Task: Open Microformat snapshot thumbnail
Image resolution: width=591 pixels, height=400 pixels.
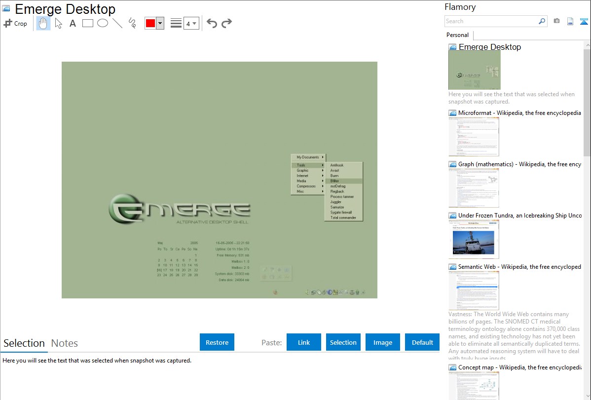Action: pyautogui.click(x=474, y=137)
